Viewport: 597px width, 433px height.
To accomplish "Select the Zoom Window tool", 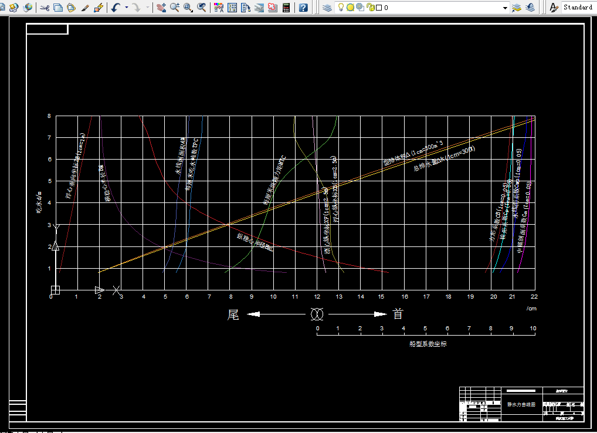I will tap(188, 7).
